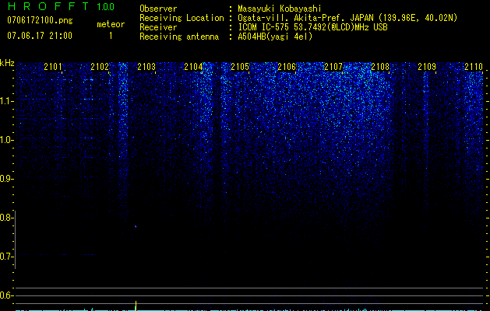The image size is (490, 311).
Task: Click the gray vertical range bar beside 0.7–0.8
Action: (15, 239)
